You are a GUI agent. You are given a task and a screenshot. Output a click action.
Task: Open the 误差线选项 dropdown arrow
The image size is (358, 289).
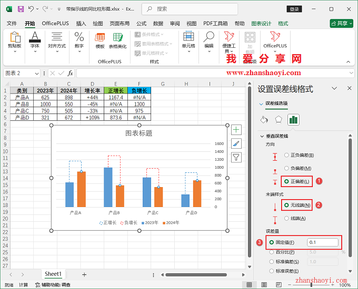[x=262, y=104]
